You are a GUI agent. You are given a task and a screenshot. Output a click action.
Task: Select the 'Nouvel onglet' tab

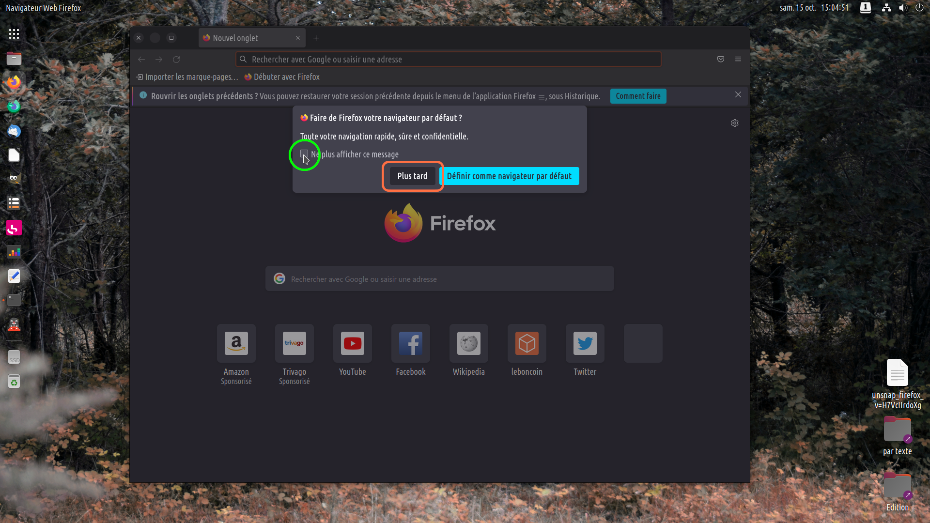(x=252, y=38)
